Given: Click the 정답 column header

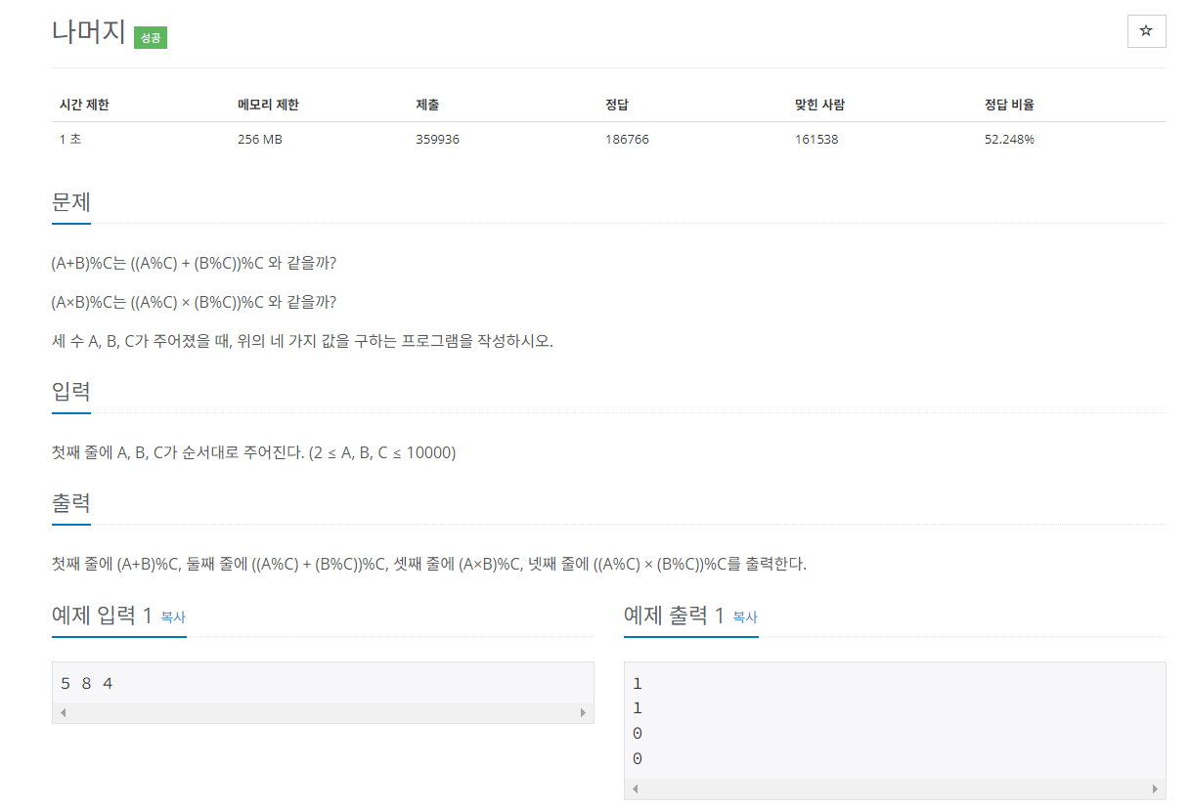Looking at the screenshot, I should click(617, 105).
